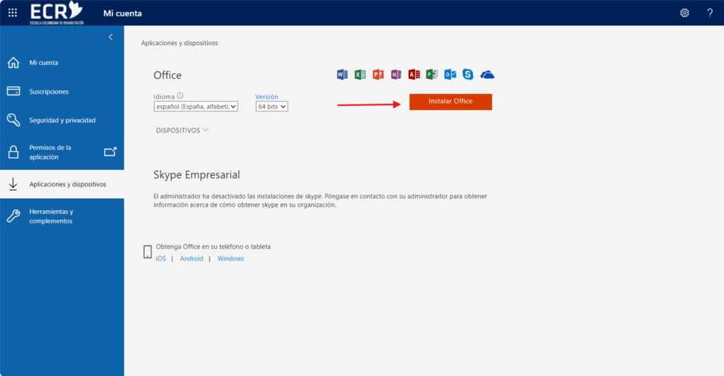Go to Mi cuenta in sidebar
724x376 pixels.
point(44,63)
